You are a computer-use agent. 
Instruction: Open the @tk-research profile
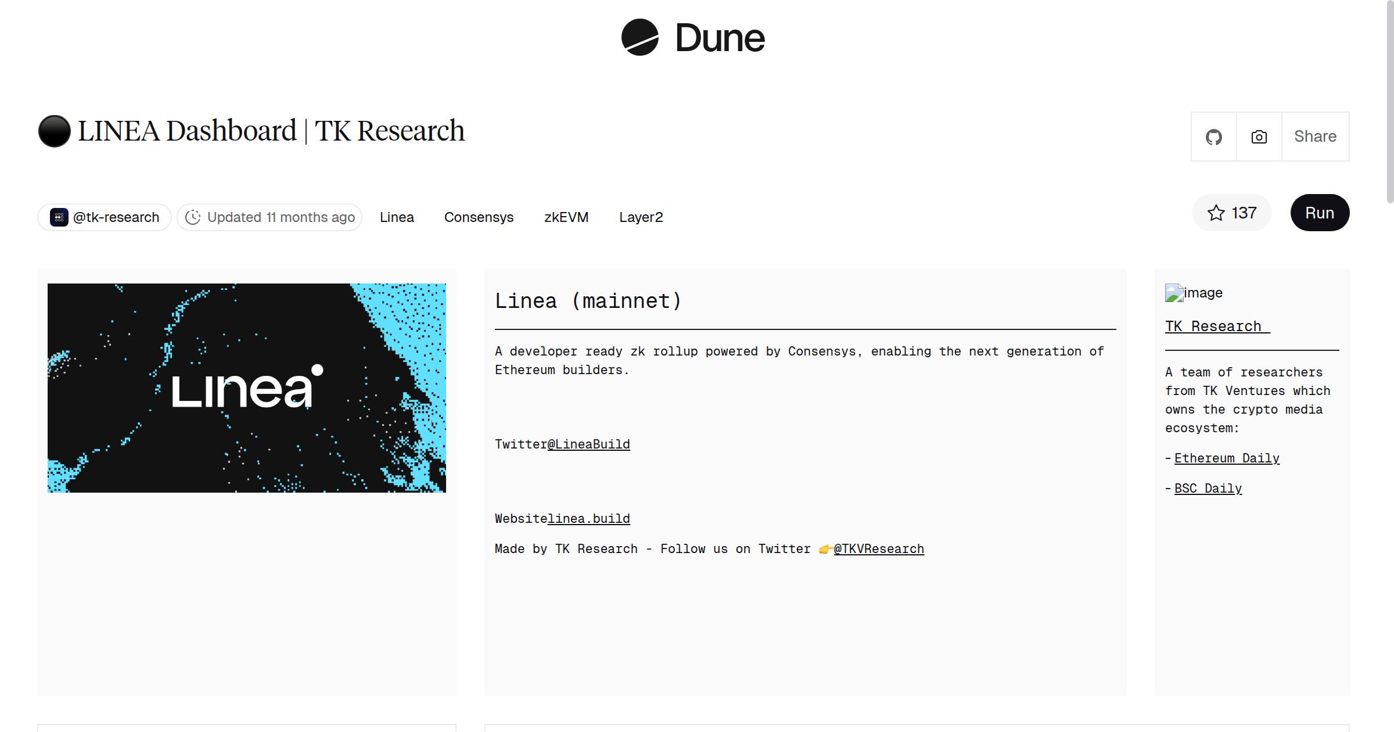[116, 217]
